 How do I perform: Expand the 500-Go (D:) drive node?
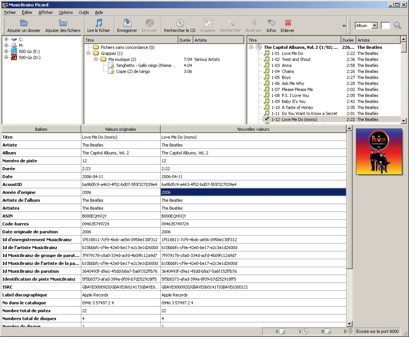6,57
